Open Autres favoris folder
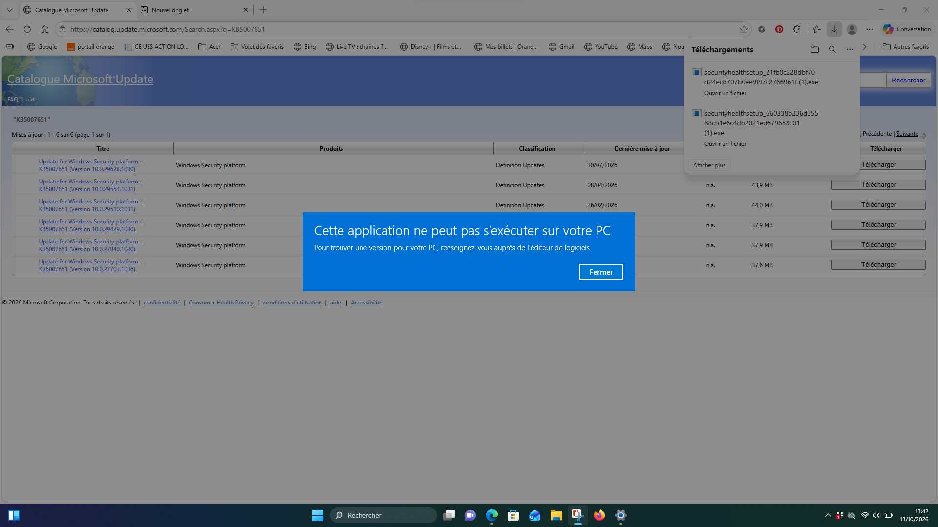The width and height of the screenshot is (938, 527). (906, 47)
